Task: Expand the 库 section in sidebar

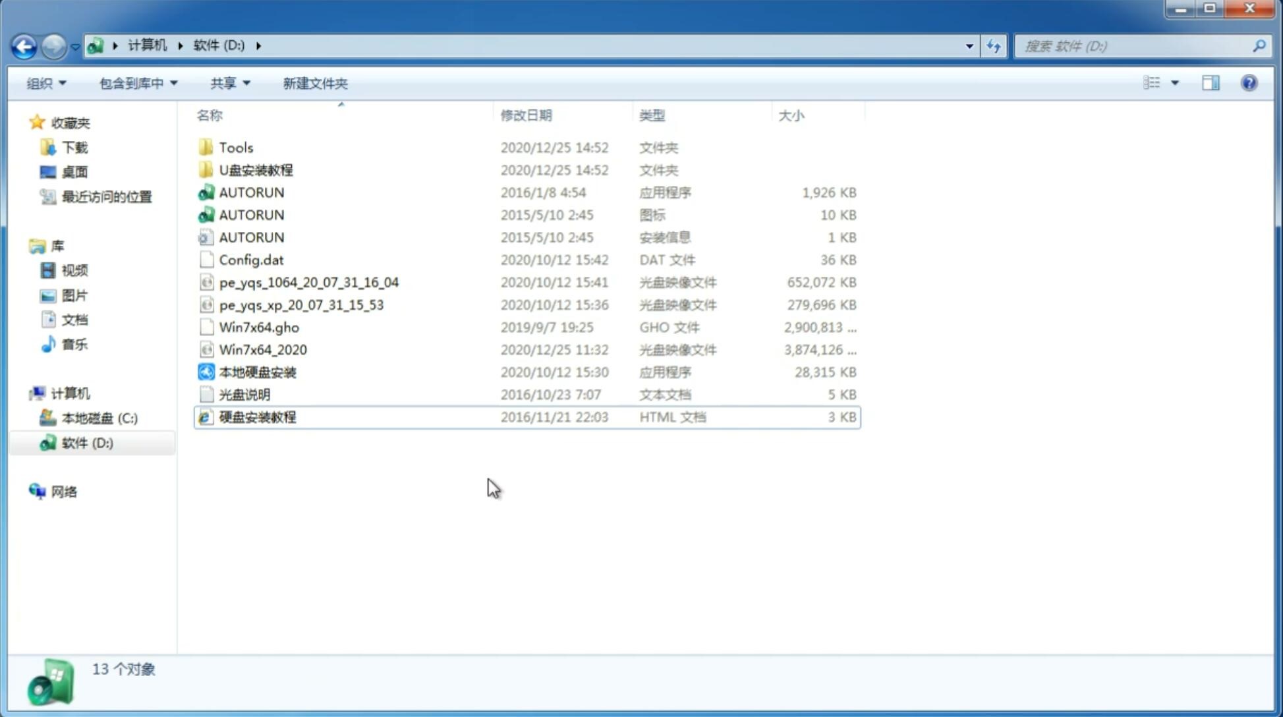Action: [x=24, y=246]
